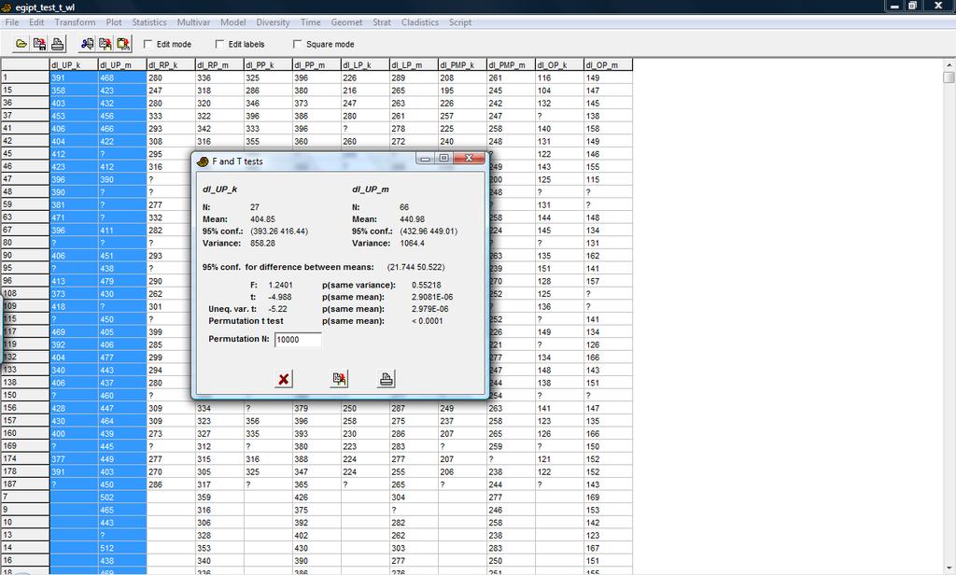Select the dl_OP_k column header
This screenshot has height=575, width=956.
tap(560, 64)
